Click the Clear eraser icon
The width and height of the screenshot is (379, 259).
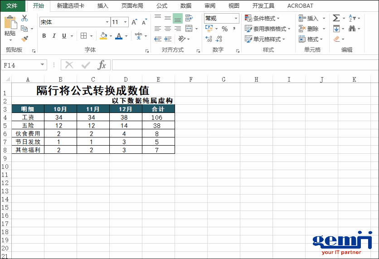(x=336, y=39)
